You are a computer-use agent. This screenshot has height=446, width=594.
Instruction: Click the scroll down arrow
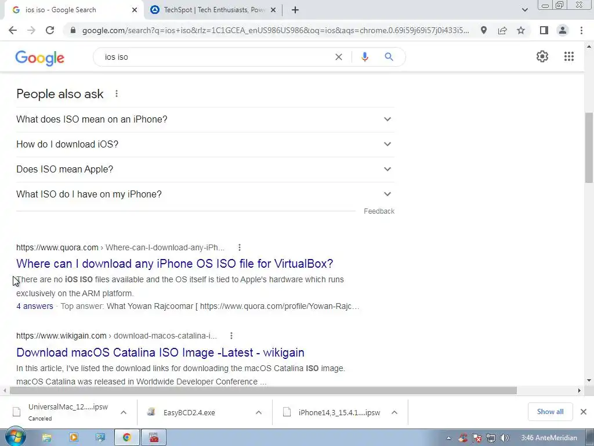tap(589, 380)
